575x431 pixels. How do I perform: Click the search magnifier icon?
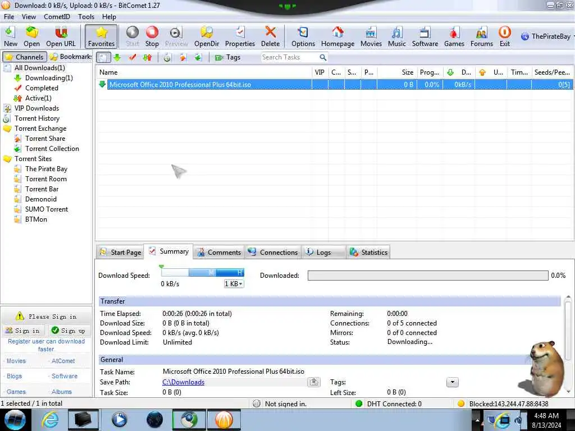[323, 57]
